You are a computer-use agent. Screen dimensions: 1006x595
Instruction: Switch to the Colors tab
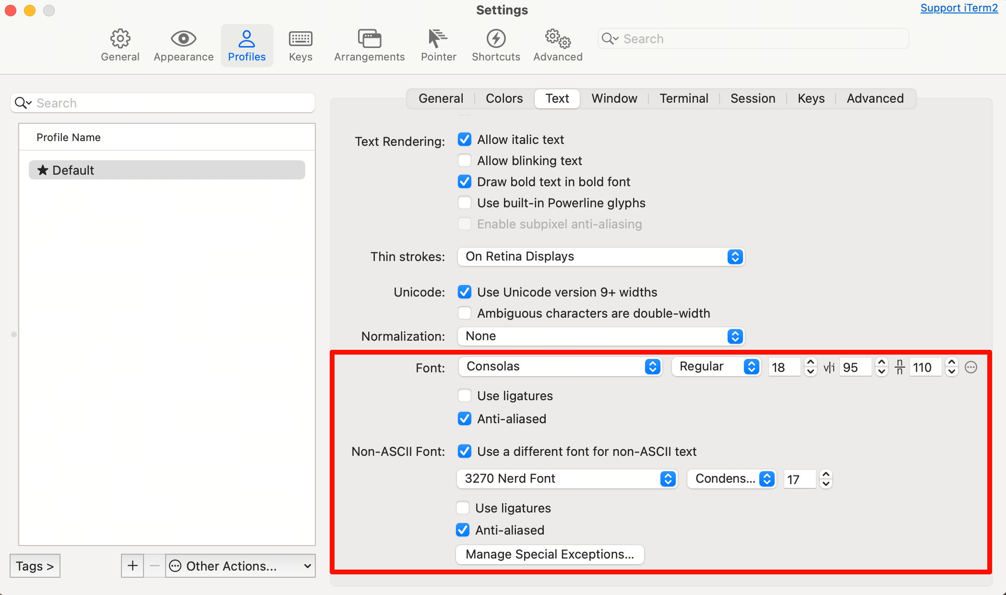504,98
